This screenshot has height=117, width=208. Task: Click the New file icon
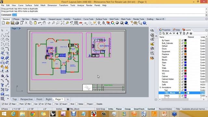(x=3, y=23)
